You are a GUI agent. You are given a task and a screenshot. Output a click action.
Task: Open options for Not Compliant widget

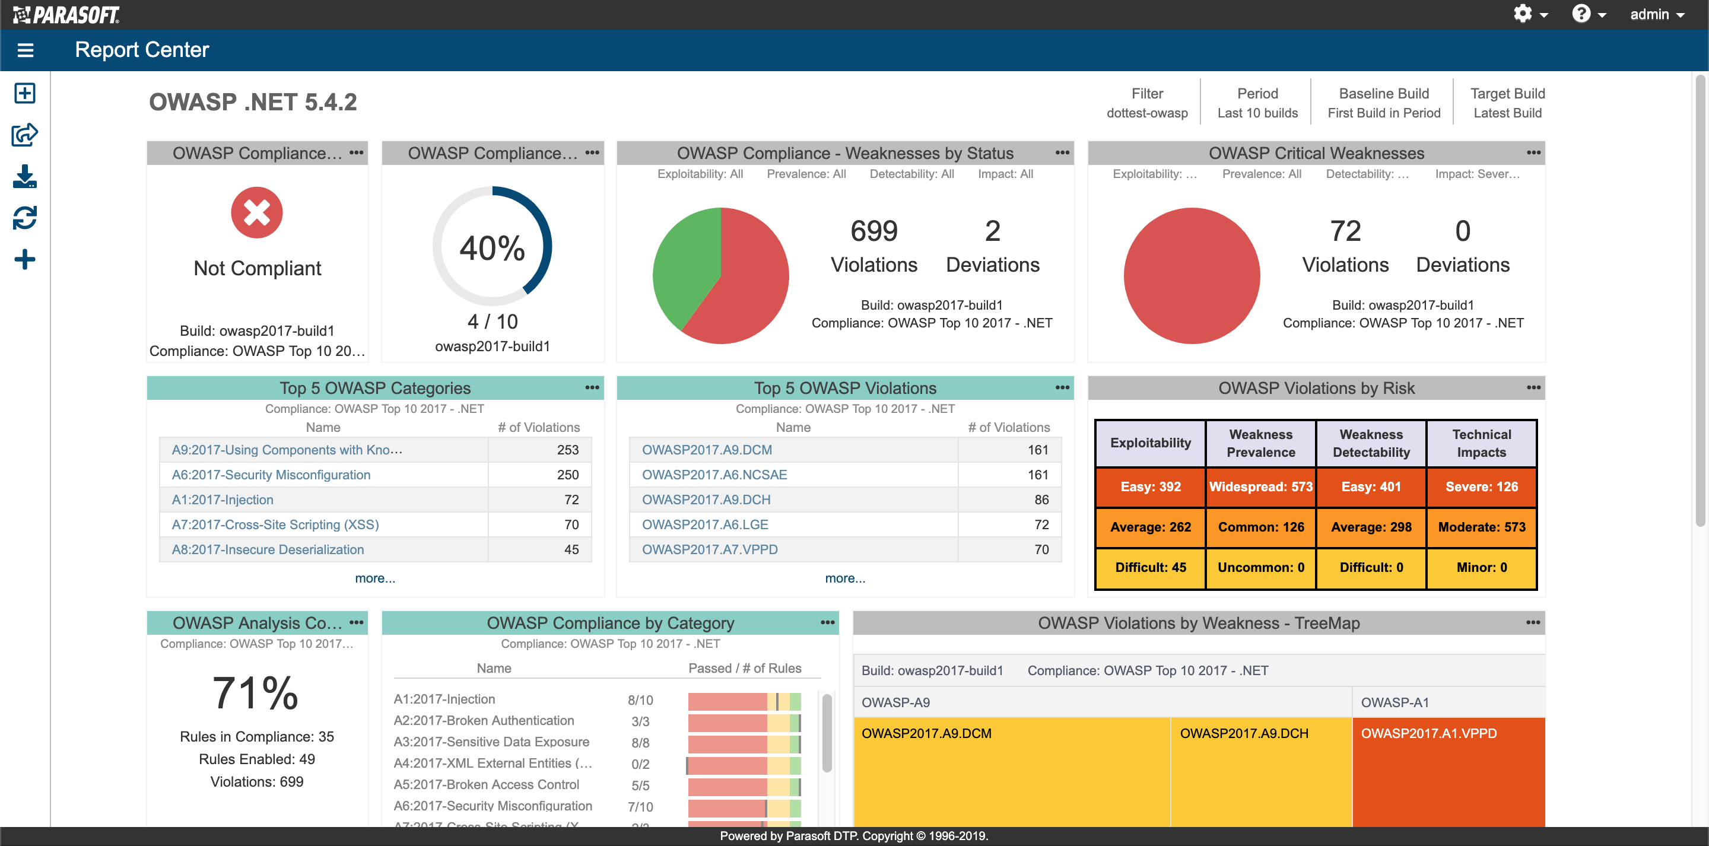(357, 152)
